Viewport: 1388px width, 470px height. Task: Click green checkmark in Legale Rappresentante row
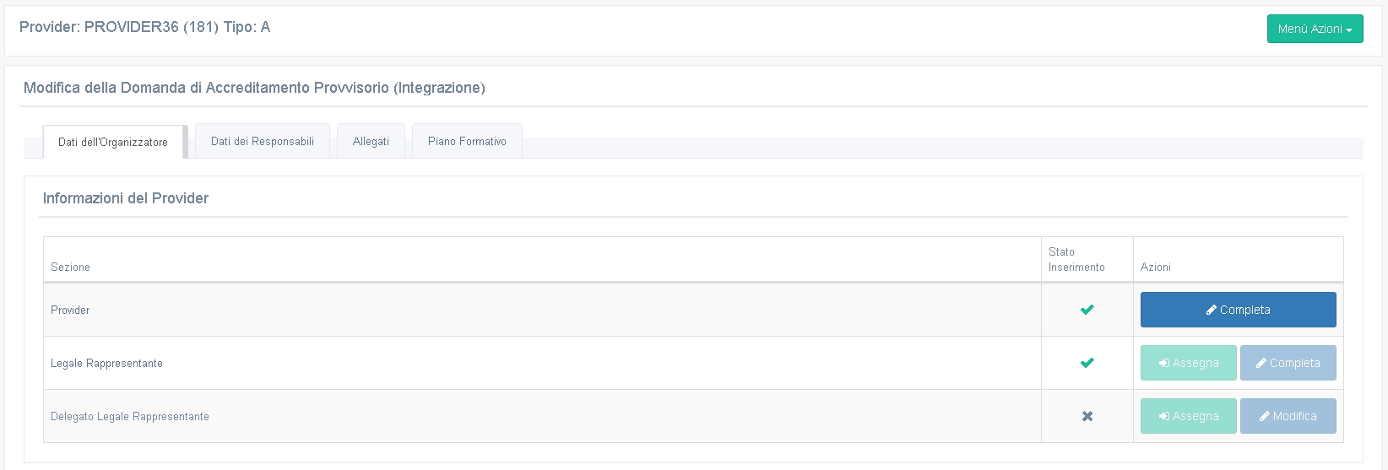1087,363
